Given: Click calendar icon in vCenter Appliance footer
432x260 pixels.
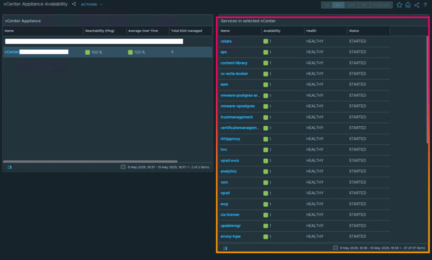Looking at the screenshot, I should click(123, 167).
